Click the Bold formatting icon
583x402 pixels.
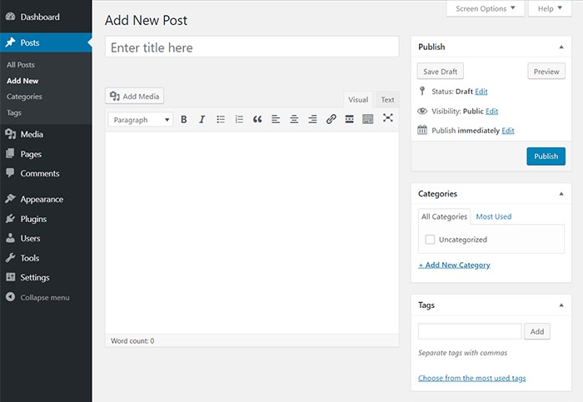pos(184,120)
